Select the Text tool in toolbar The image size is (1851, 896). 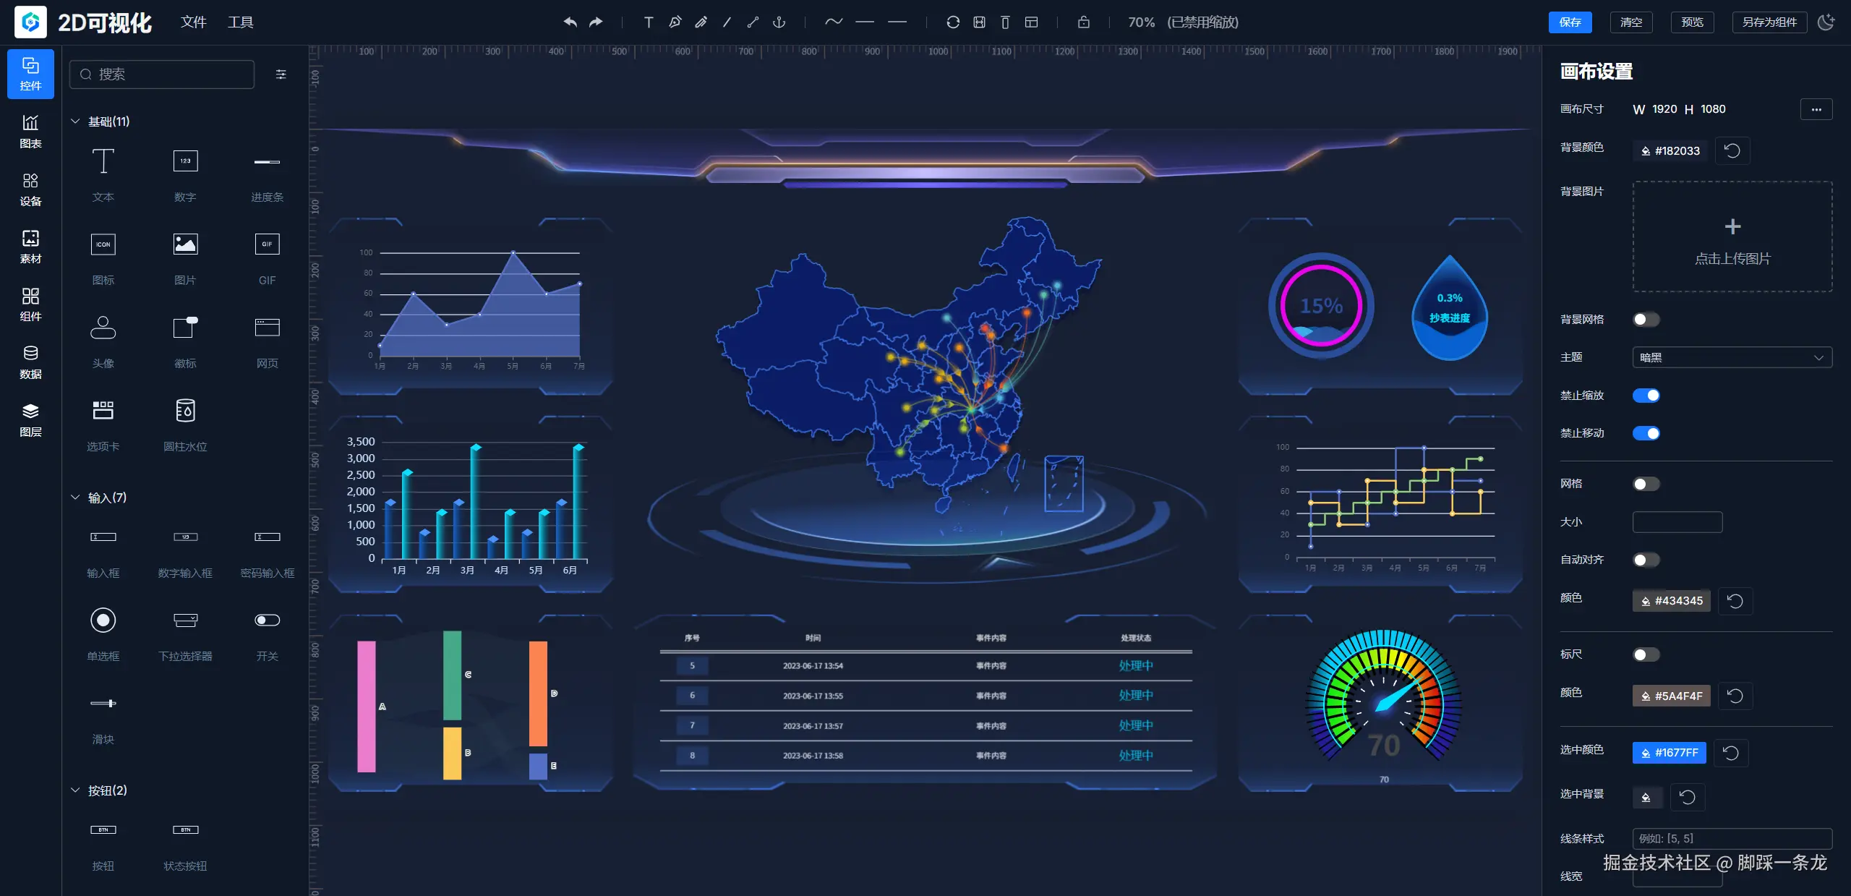click(649, 22)
